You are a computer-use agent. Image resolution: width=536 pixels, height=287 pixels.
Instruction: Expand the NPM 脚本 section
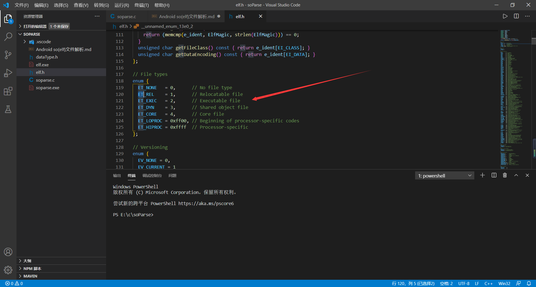click(x=61, y=269)
